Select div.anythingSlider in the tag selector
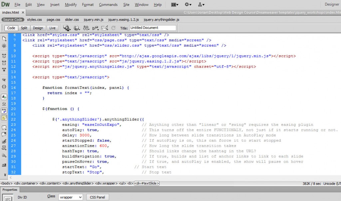This screenshot has width=341, height=201. tap(78, 183)
